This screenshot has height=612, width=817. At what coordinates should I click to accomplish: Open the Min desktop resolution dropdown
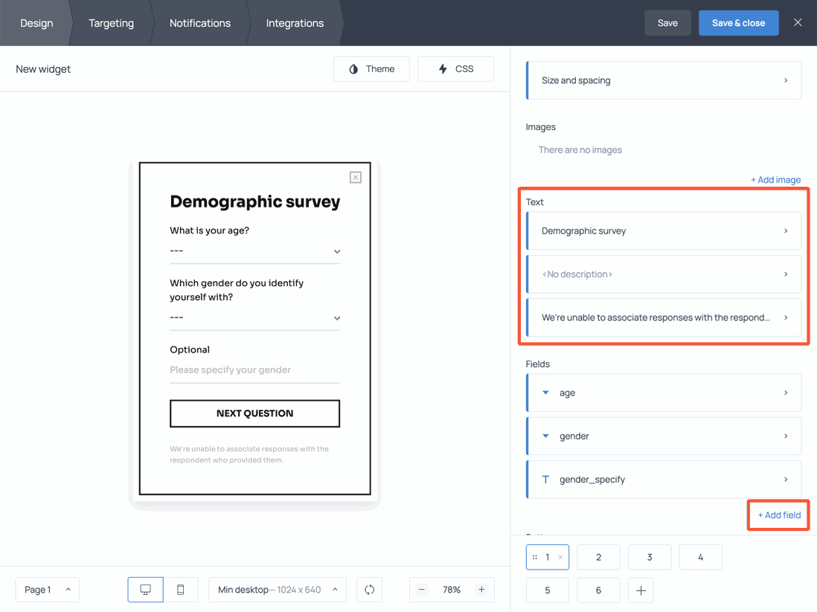(277, 589)
